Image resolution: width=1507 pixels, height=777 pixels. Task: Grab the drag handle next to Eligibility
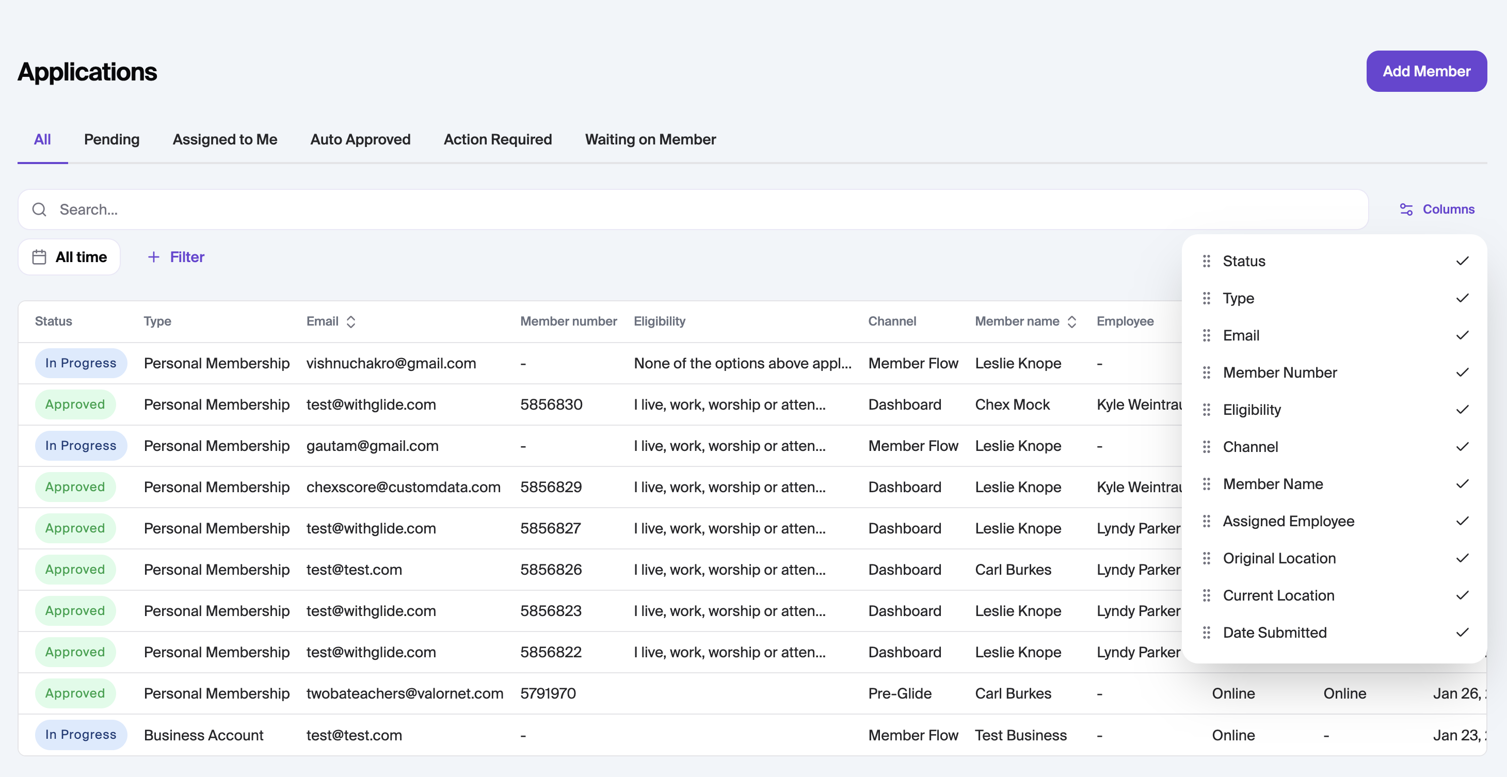1206,410
